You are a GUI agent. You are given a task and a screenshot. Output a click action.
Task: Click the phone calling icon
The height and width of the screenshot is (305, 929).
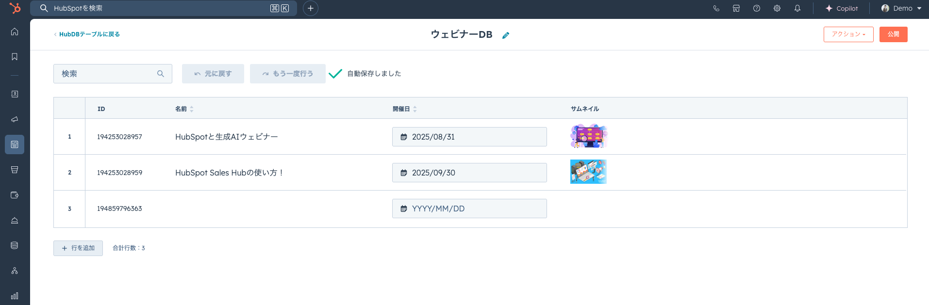pyautogui.click(x=716, y=8)
